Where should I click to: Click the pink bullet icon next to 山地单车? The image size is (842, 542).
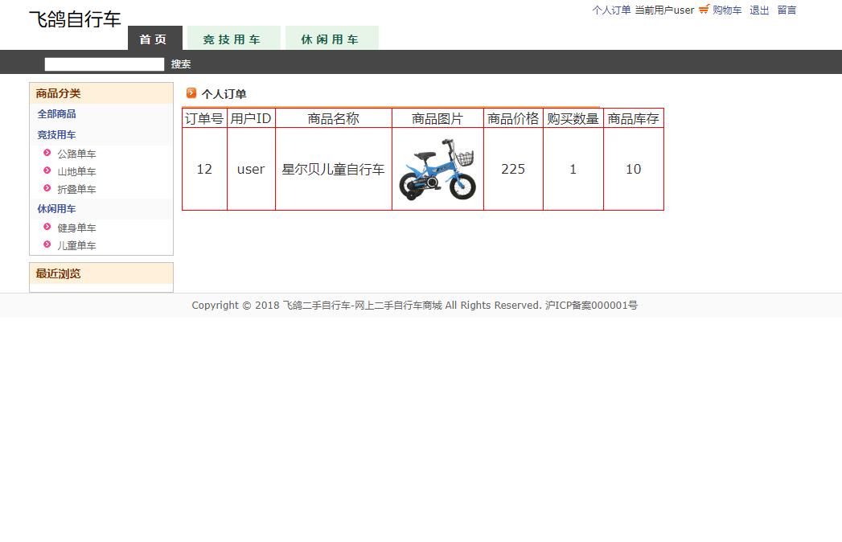(47, 170)
